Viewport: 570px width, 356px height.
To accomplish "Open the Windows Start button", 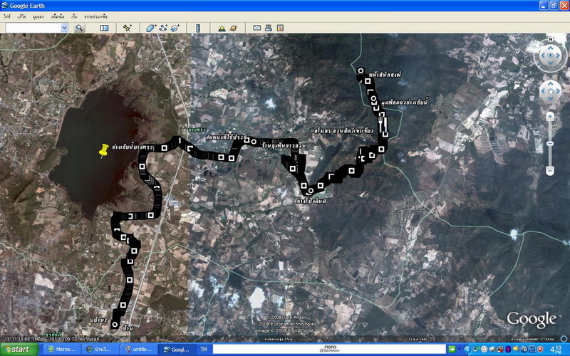I will tap(20, 350).
